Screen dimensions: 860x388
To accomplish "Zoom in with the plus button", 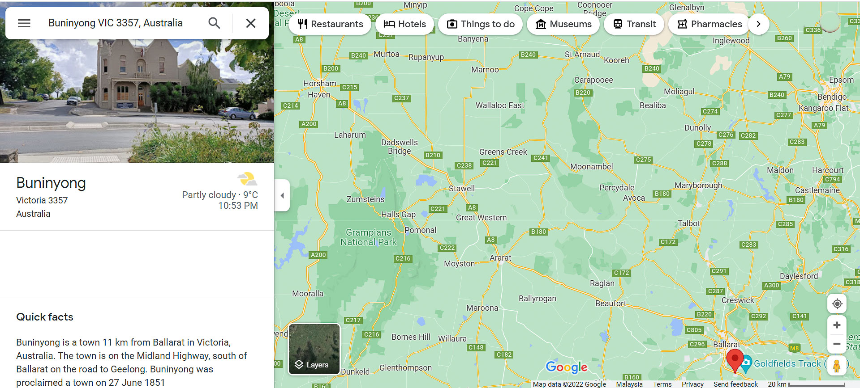I will (837, 325).
